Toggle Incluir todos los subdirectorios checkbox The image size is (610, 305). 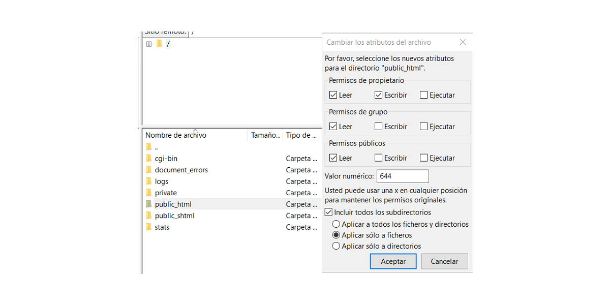pyautogui.click(x=329, y=212)
